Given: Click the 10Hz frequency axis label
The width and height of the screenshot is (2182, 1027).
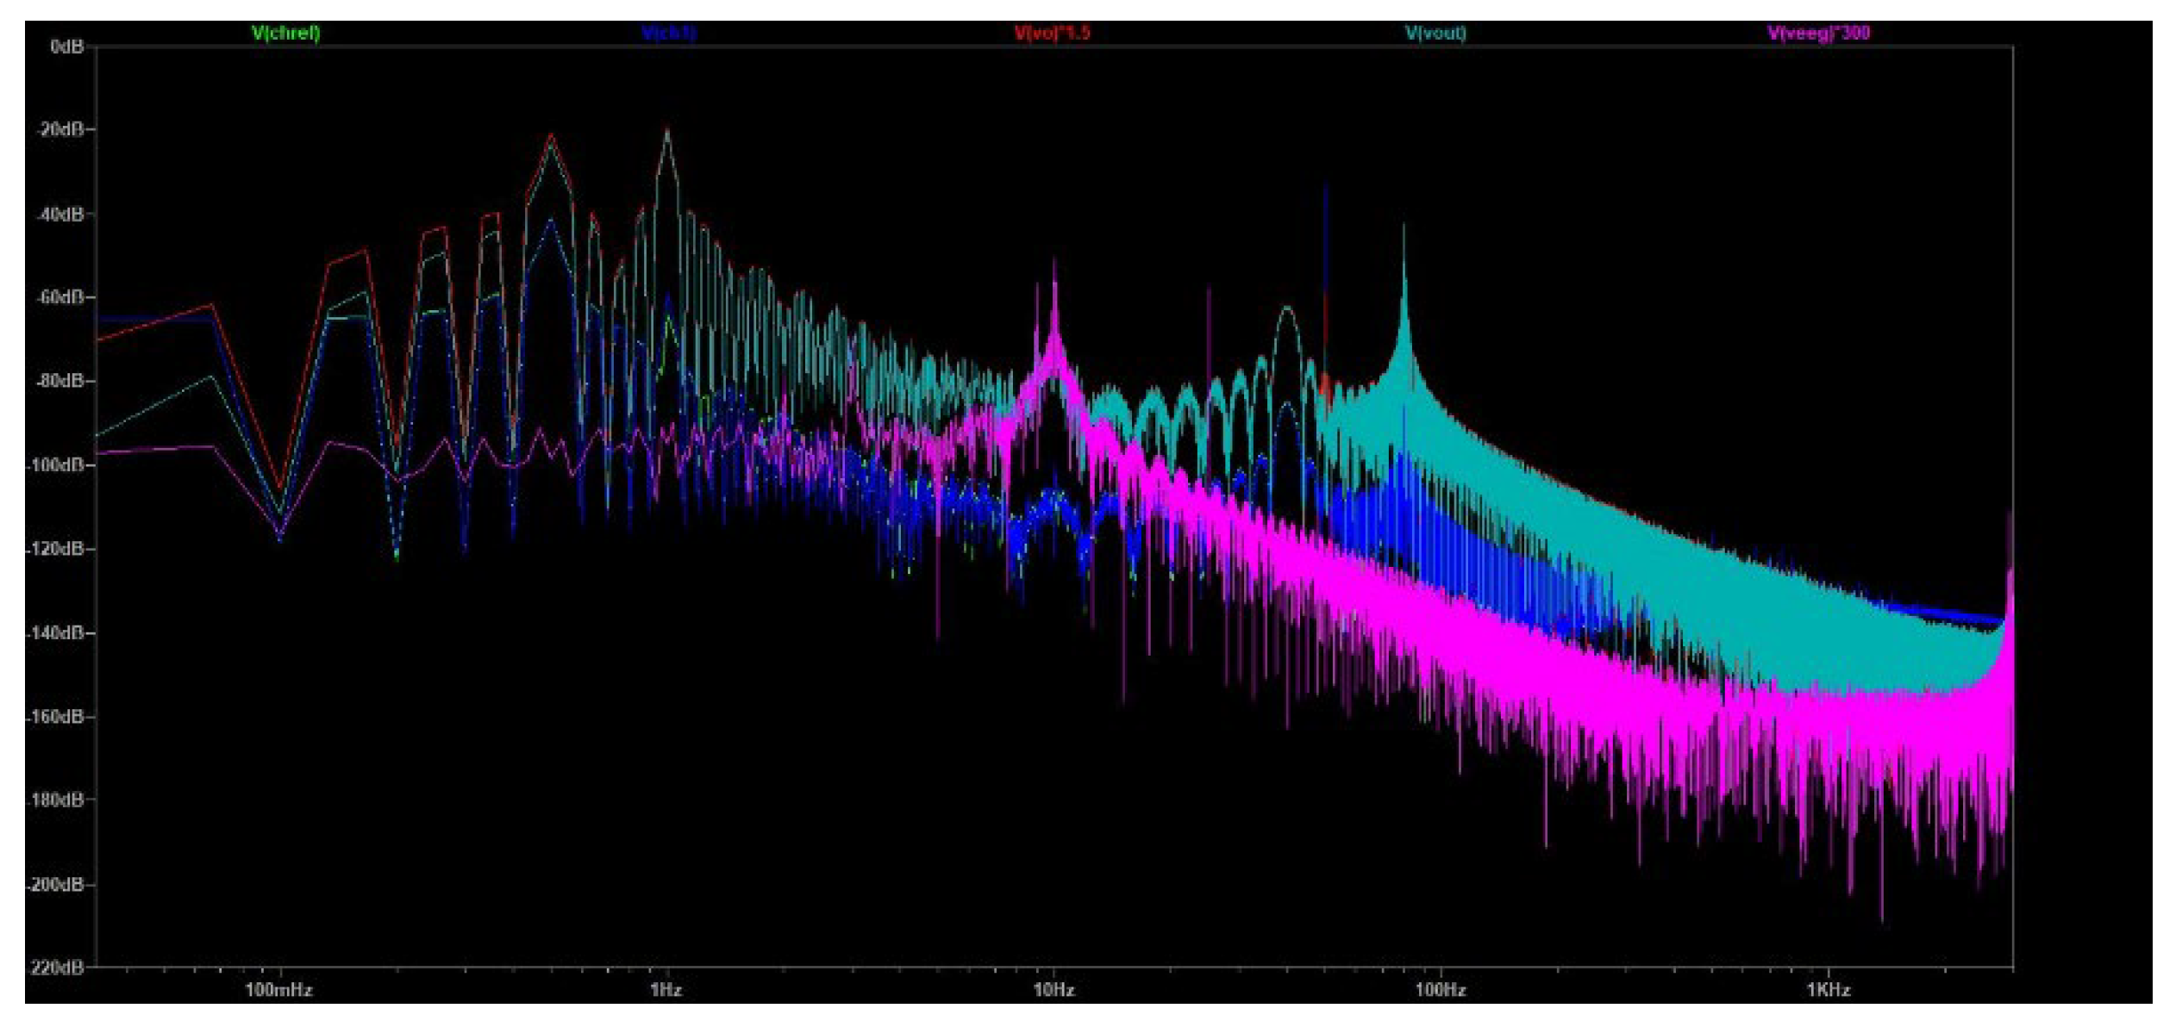Looking at the screenshot, I should coord(1053,990).
